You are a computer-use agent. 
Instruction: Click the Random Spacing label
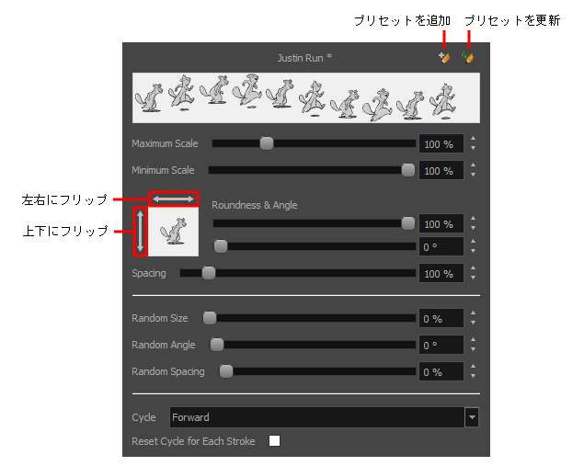(168, 371)
